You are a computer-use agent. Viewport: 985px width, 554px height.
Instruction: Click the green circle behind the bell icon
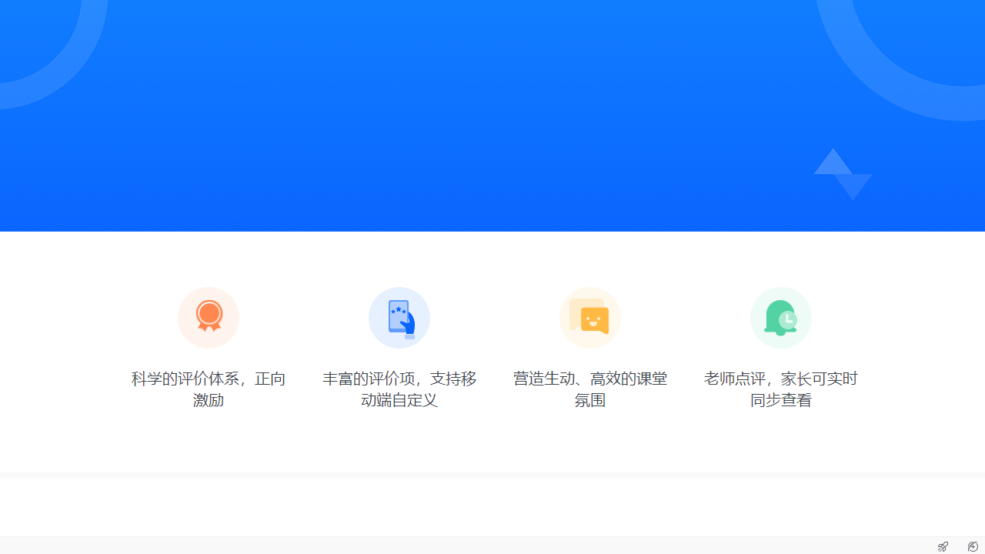coord(781,317)
